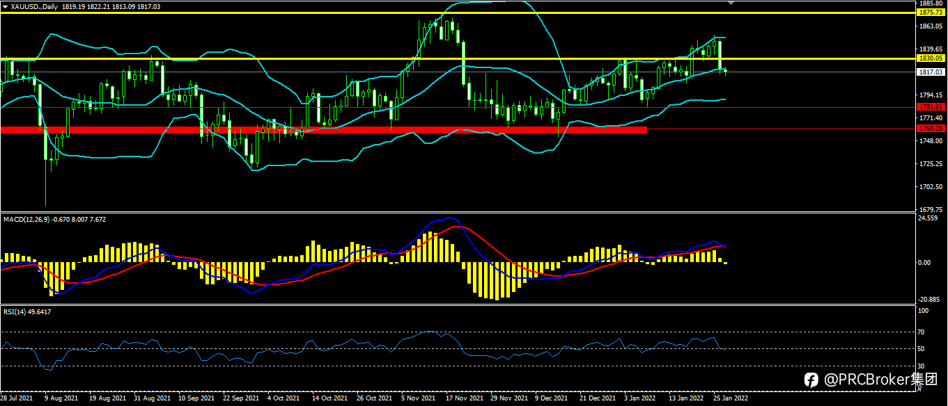Click the '5 Nov 2021' date label
Screen dimensions: 948x406
[x=419, y=399]
